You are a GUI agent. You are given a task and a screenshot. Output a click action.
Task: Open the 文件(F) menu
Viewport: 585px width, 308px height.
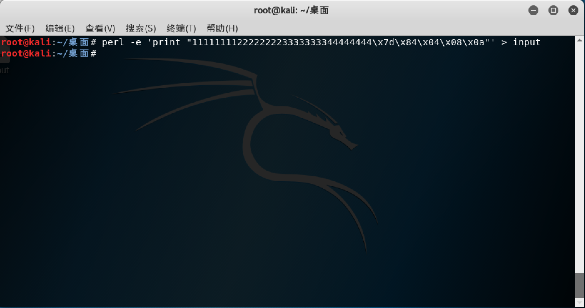tap(20, 28)
